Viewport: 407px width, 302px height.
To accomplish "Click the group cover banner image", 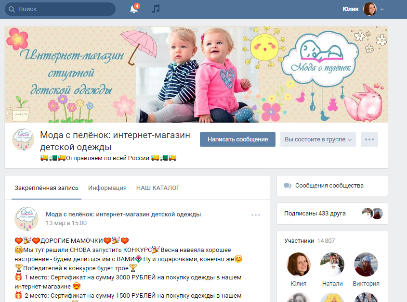I will click(x=196, y=75).
